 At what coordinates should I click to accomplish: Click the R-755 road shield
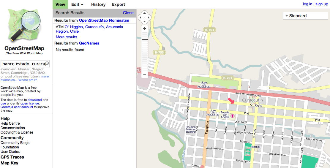point(159,53)
